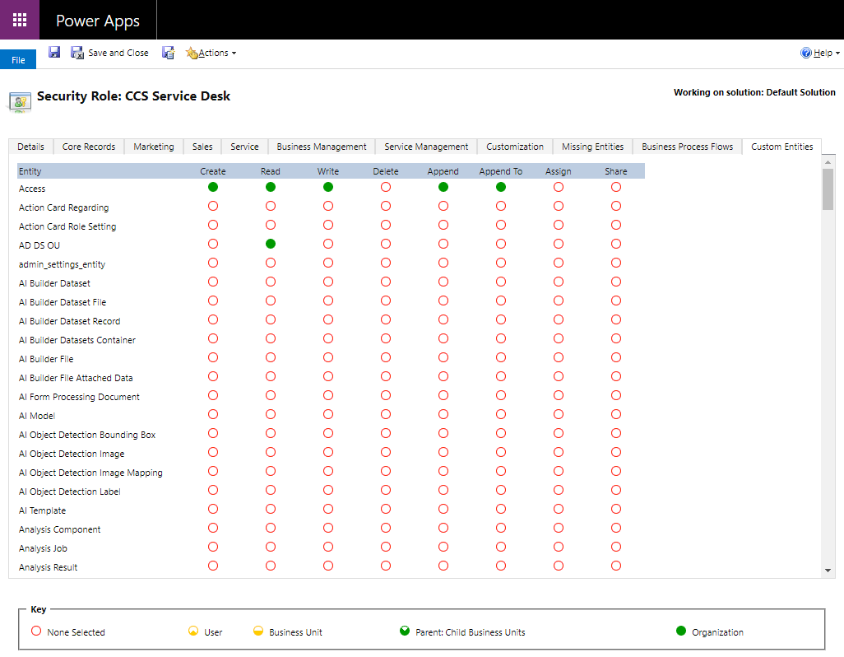Click the Save and New icon
Image resolution: width=844 pixels, height=657 pixels.
point(168,53)
